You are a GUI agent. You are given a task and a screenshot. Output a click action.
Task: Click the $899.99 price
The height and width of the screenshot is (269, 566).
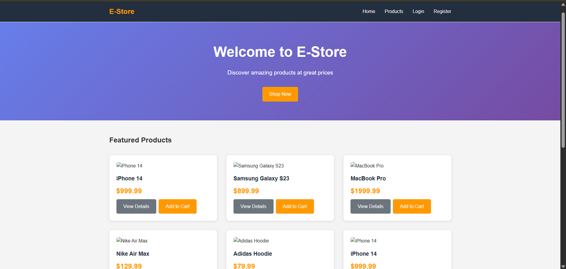[246, 191]
